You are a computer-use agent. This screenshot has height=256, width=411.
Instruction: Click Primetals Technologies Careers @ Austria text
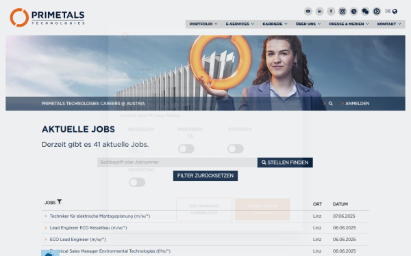coord(93,104)
